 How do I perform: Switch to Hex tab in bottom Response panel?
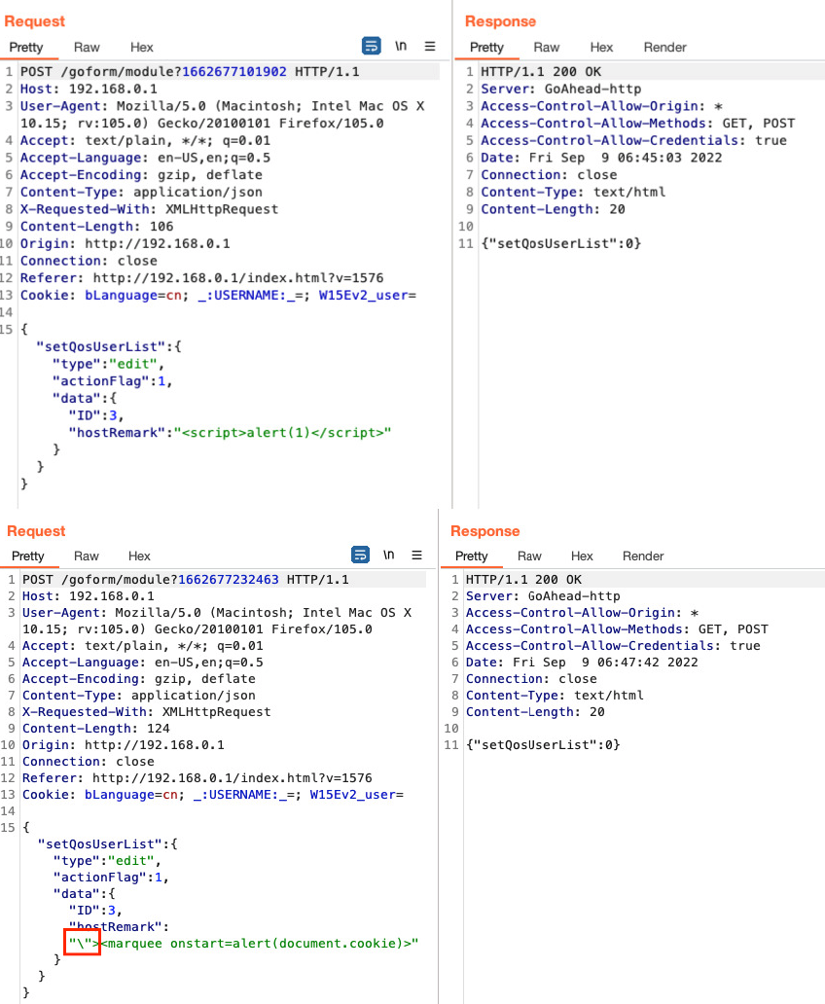[582, 556]
